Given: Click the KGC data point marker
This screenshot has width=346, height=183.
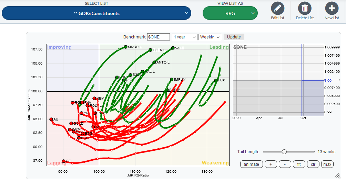Looking at the screenshot, I should 79,138.
